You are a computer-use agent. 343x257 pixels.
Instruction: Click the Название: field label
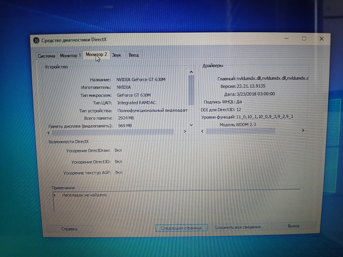(101, 80)
